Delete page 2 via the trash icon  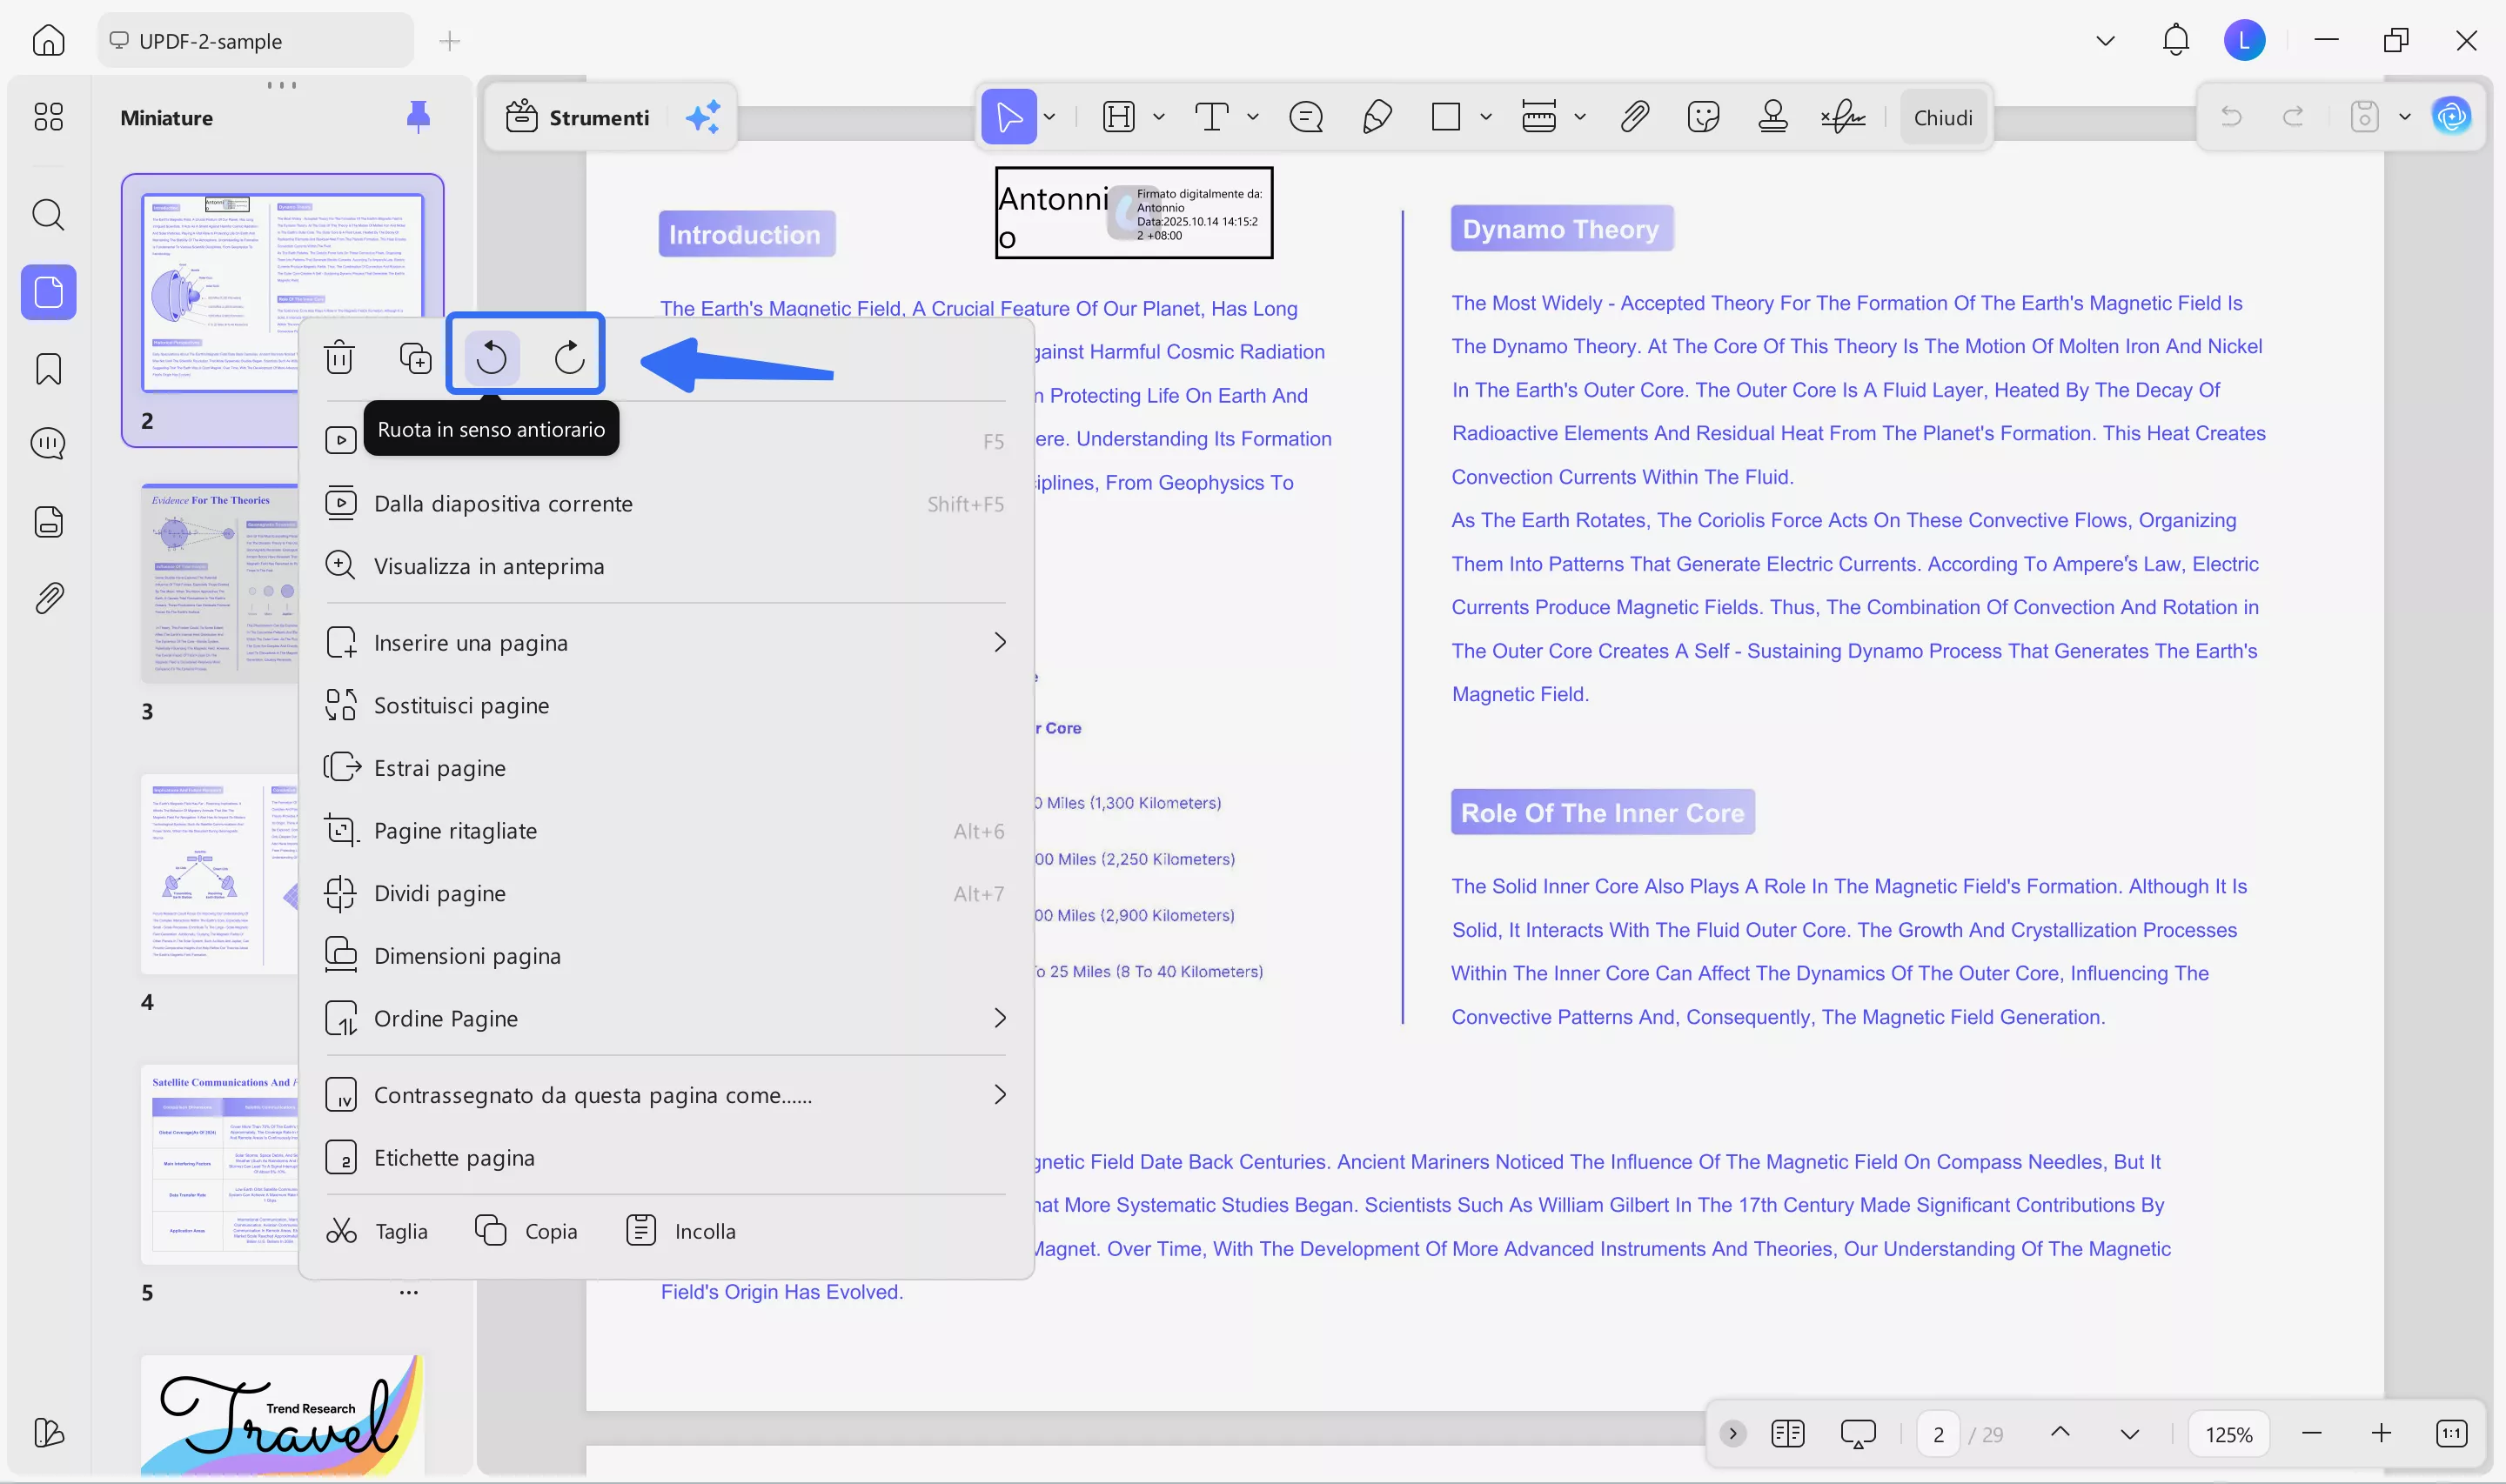click(x=340, y=356)
